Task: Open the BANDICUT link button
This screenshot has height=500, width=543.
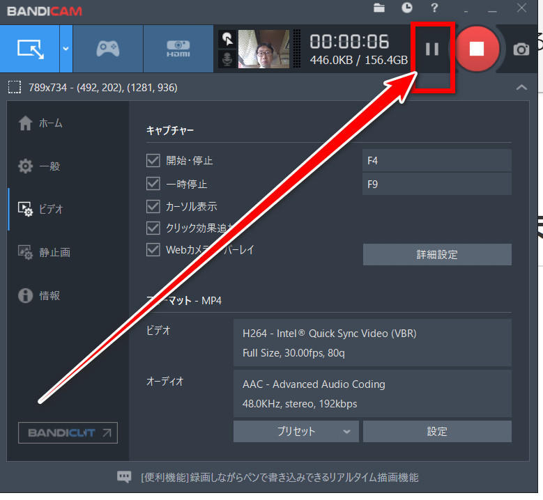Action: point(68,432)
